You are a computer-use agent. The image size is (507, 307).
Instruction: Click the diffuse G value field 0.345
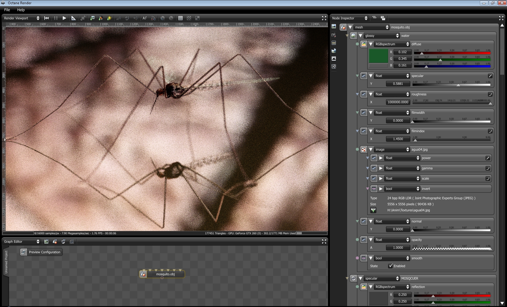click(x=402, y=59)
